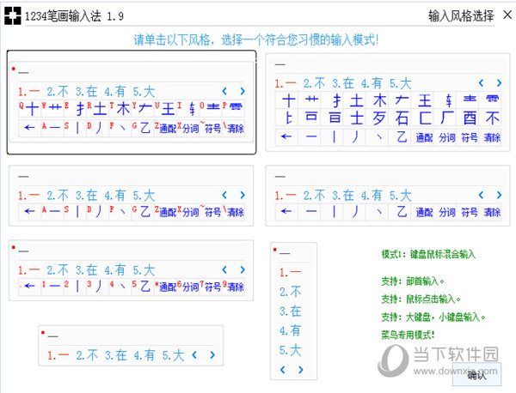Click the 2-labeled 丨 vertical stroke key
Viewport: 516px width, 393px height.
[75, 287]
